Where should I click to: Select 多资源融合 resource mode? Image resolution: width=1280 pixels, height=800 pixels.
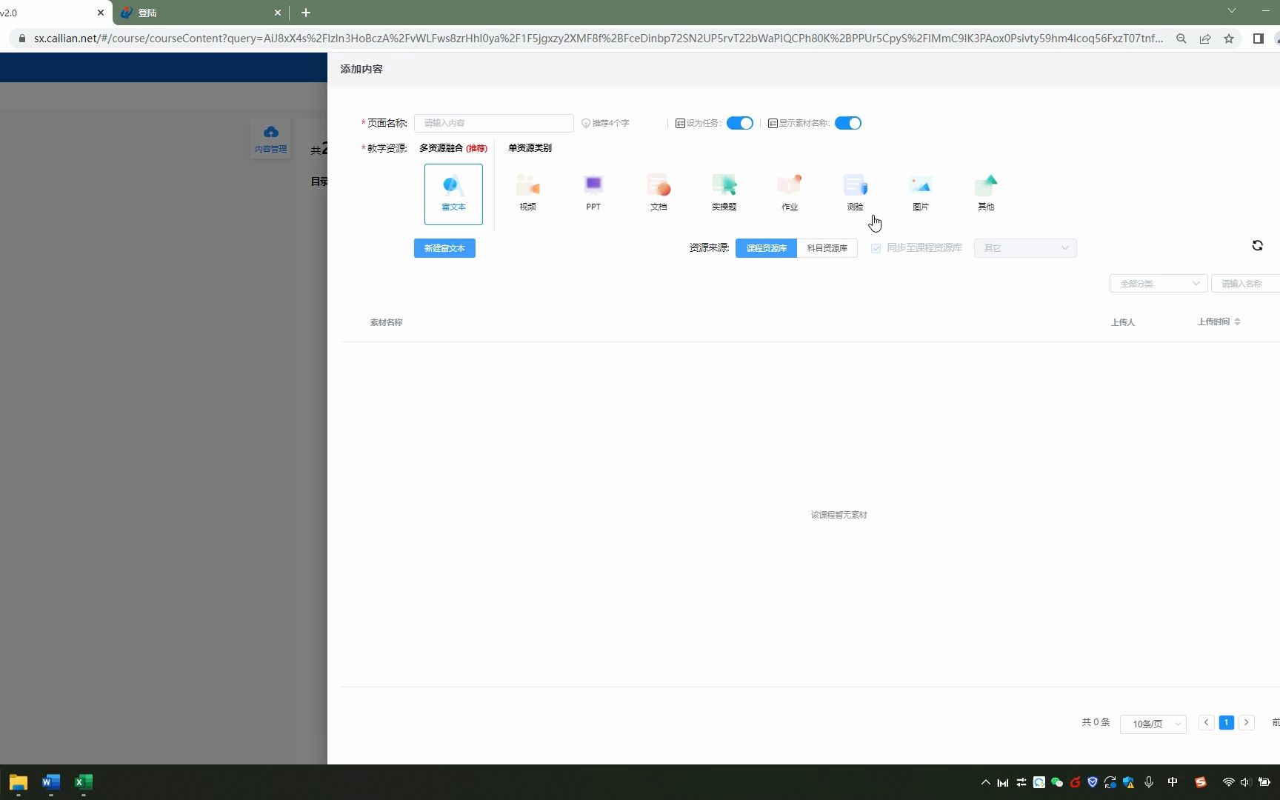(453, 148)
